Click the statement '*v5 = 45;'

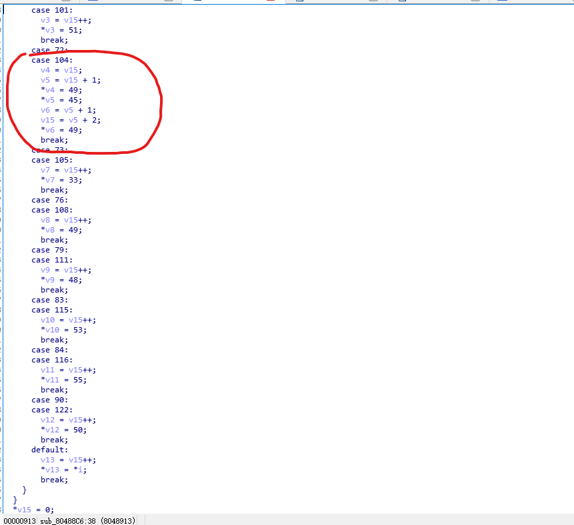[61, 100]
